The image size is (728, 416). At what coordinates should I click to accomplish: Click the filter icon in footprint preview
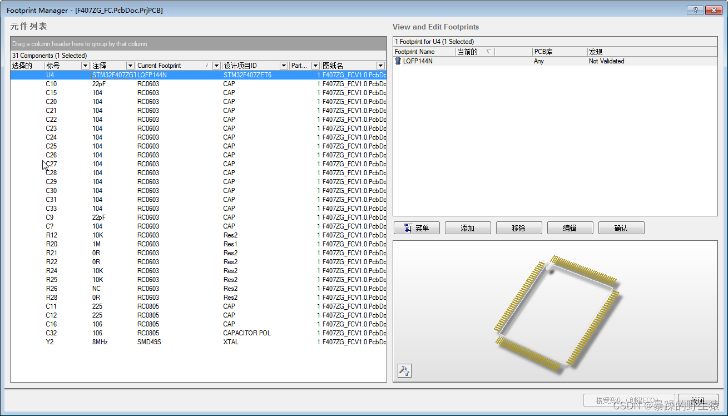point(404,371)
